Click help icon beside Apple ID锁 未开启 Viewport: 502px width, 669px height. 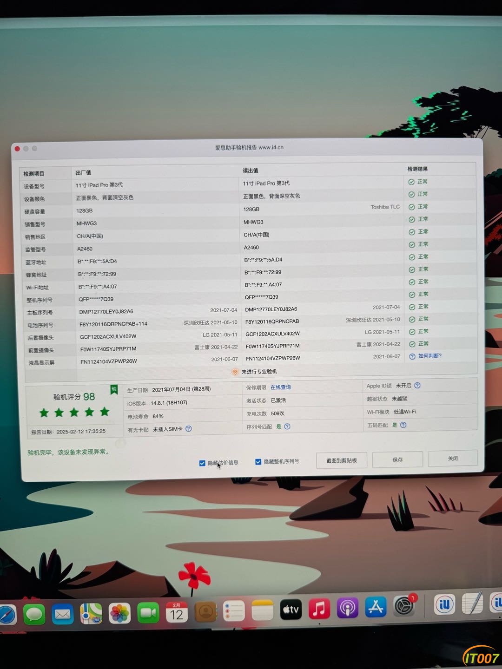(x=417, y=386)
